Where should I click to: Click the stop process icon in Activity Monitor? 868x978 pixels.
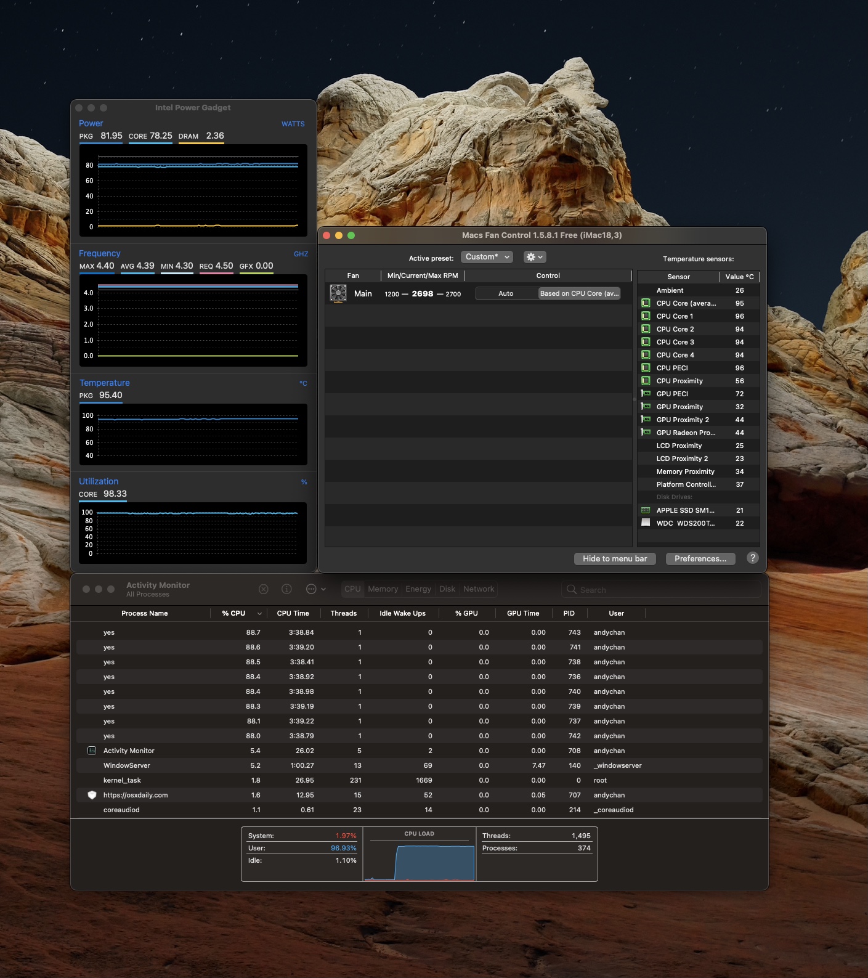264,589
